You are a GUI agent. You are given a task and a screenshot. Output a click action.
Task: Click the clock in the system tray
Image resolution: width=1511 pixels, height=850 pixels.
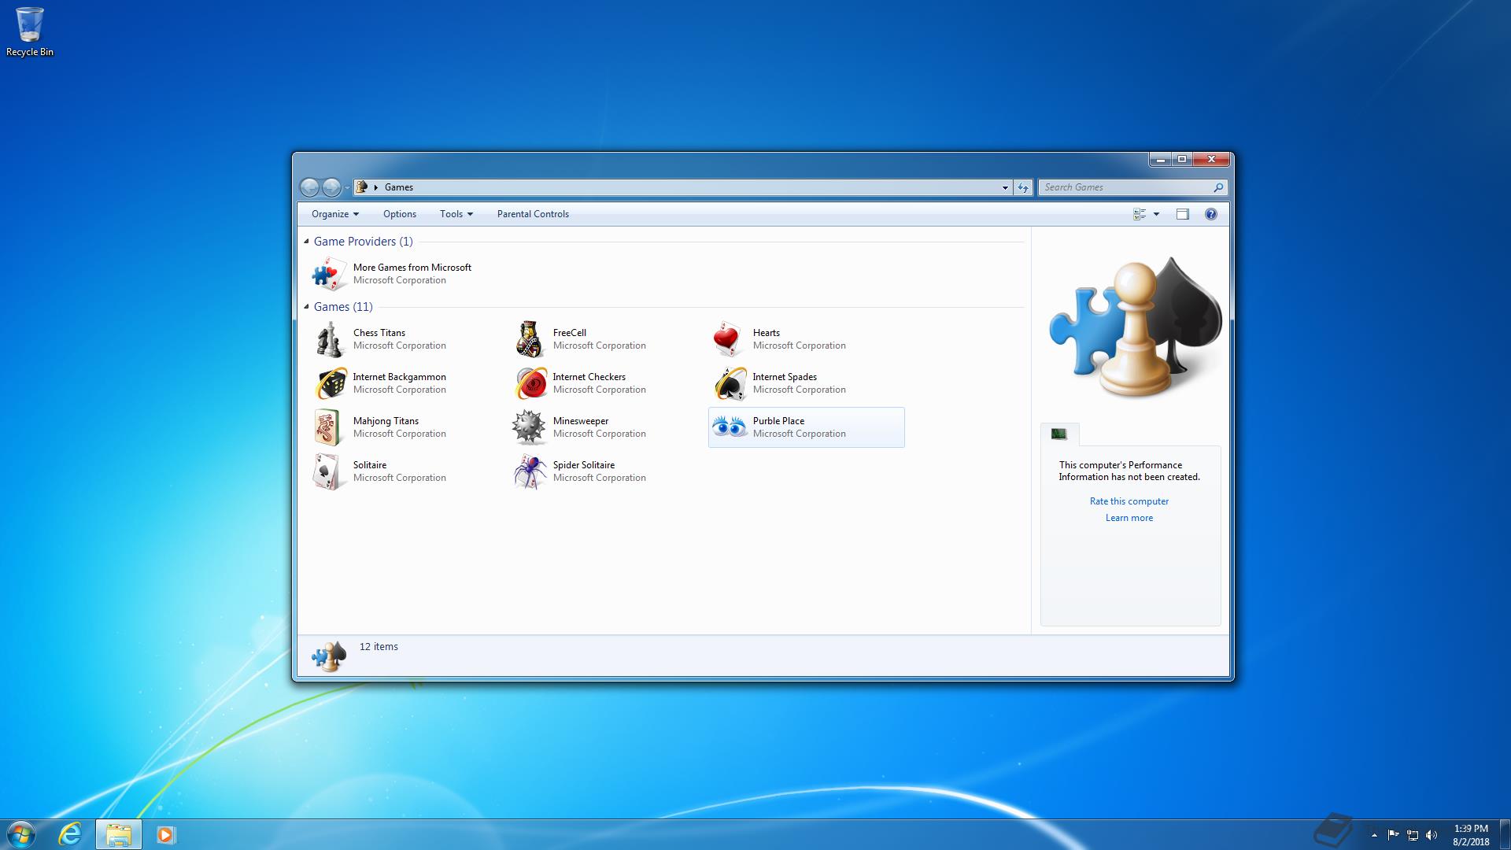(x=1471, y=835)
